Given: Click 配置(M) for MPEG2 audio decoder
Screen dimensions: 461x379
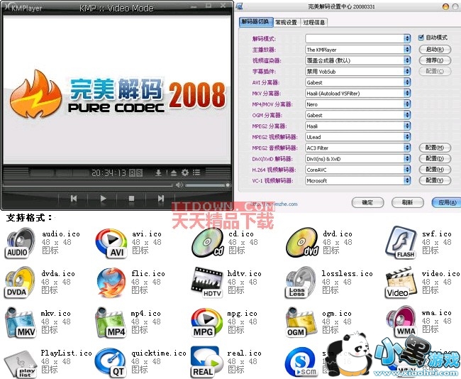Looking at the screenshot, I should 435,148.
